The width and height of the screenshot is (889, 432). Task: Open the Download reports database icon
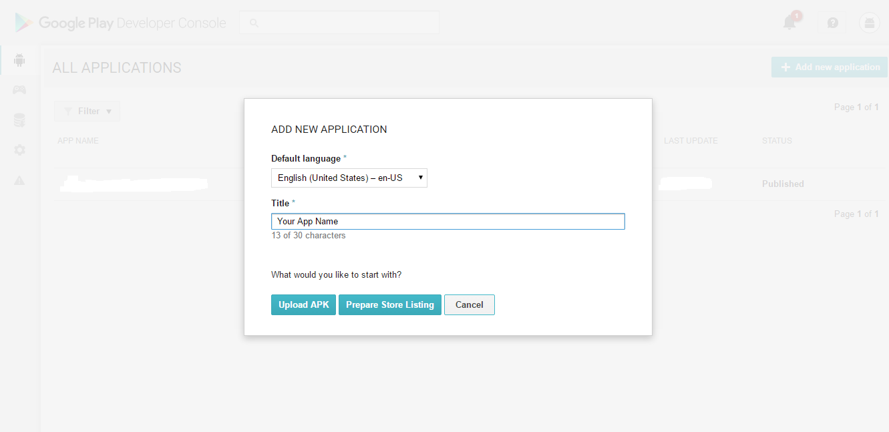coord(19,120)
